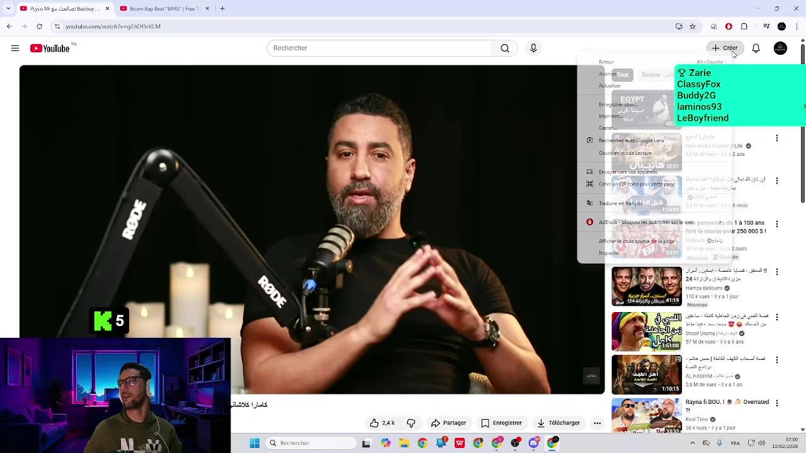806x453 pixels.
Task: Click Télécharger to download video
Action: coord(559,423)
